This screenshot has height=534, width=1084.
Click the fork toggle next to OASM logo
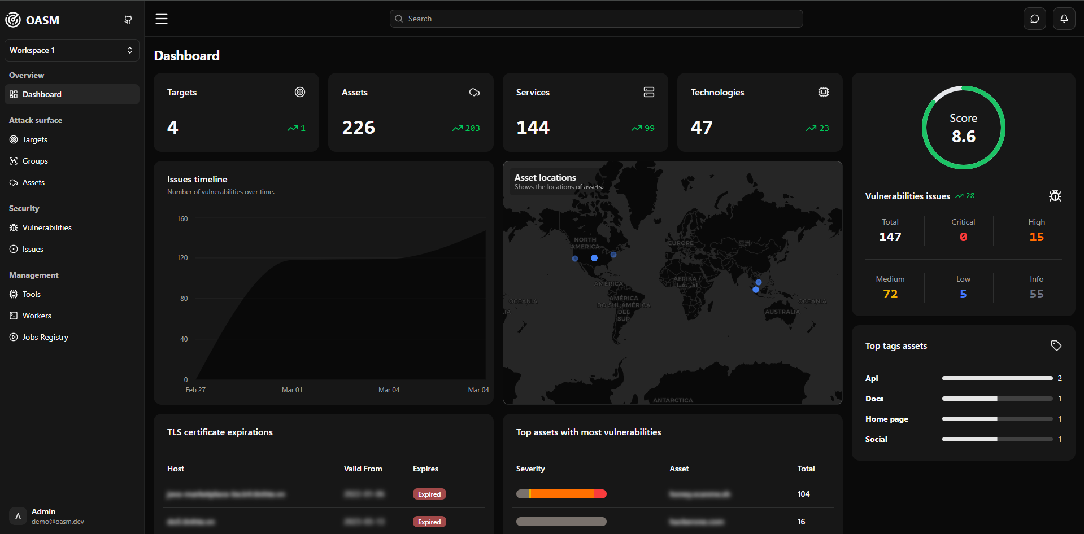128,19
